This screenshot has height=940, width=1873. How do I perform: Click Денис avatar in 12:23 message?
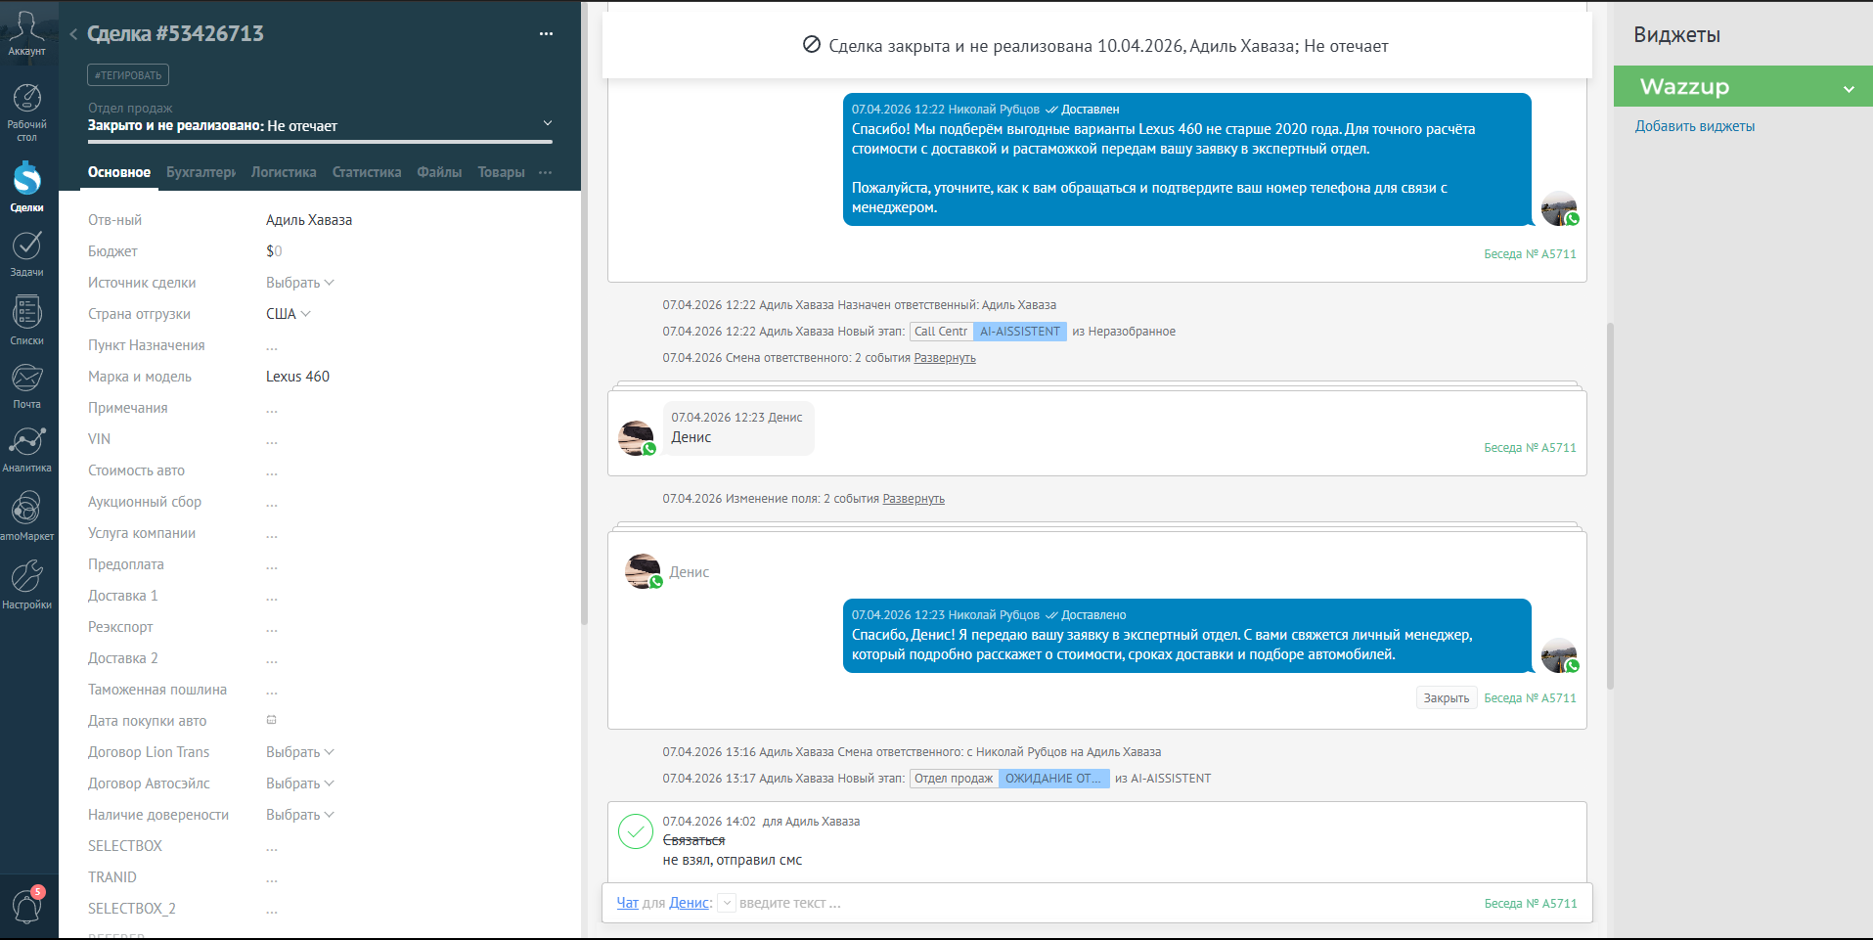click(636, 437)
